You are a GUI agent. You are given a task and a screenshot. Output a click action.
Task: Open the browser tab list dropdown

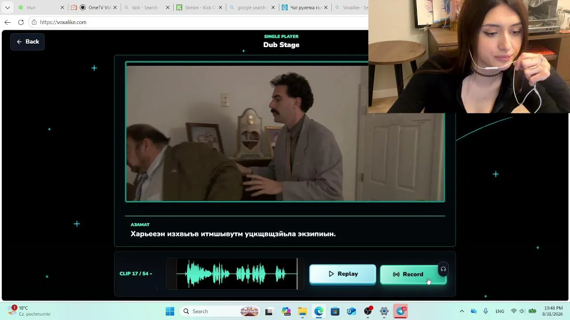(x=8, y=8)
